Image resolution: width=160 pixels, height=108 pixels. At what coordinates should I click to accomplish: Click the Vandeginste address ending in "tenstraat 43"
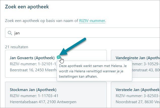[x=146, y=70]
